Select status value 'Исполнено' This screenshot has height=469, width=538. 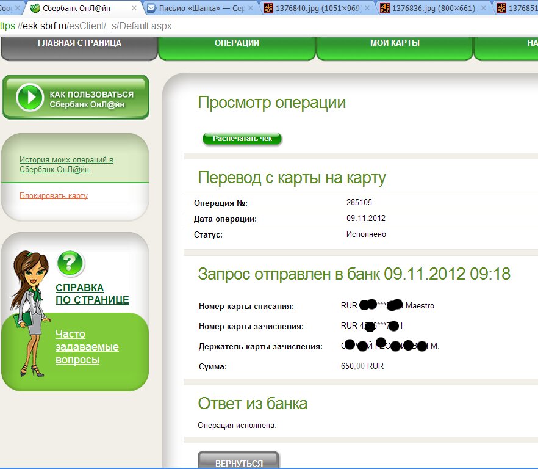tap(366, 234)
